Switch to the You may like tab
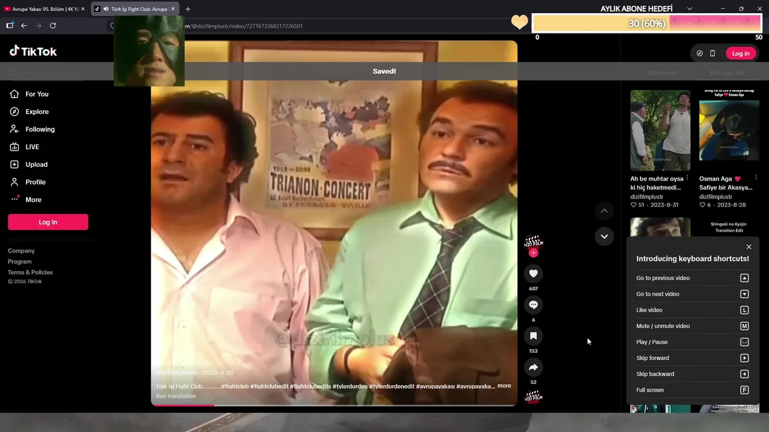Viewport: 769px width, 432px height. click(727, 73)
